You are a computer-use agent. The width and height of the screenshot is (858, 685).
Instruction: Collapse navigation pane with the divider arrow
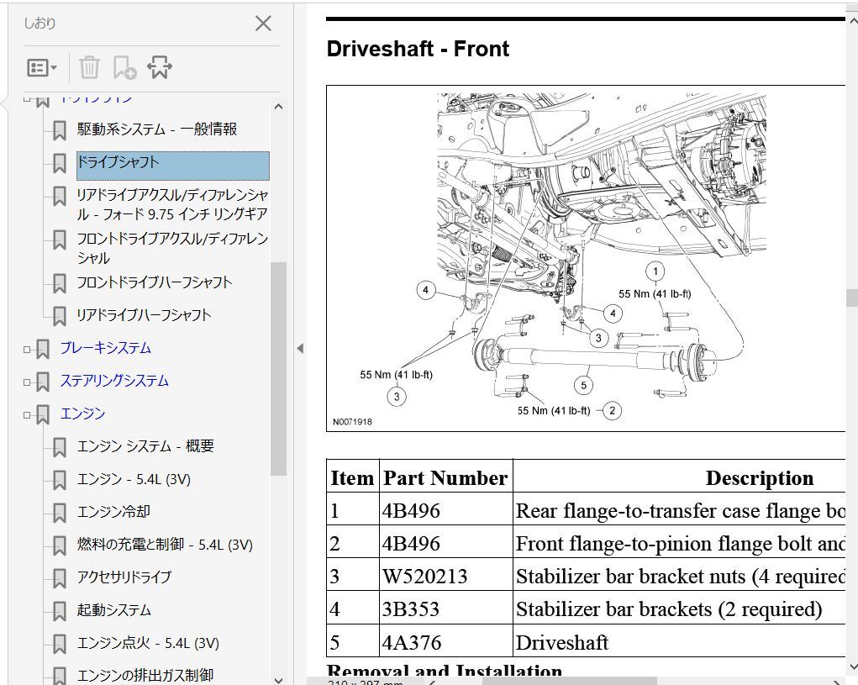click(300, 349)
